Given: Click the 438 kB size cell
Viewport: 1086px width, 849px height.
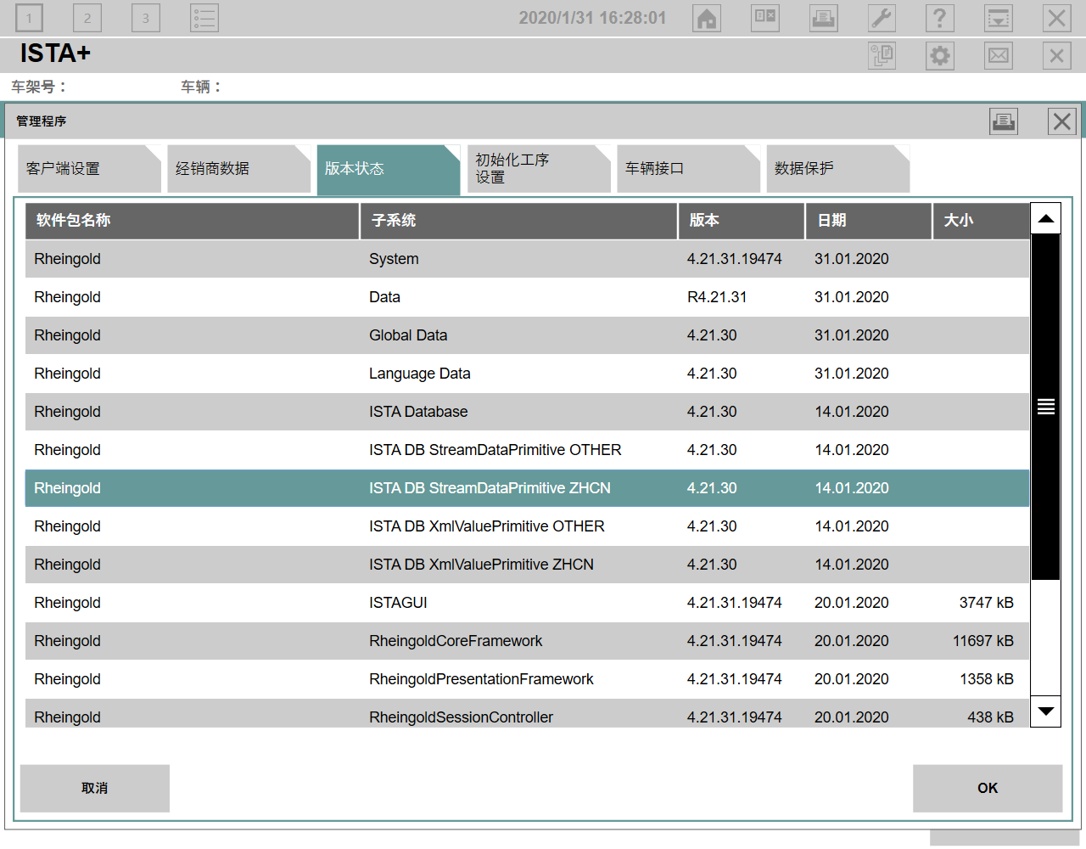Looking at the screenshot, I should pyautogui.click(x=991, y=717).
